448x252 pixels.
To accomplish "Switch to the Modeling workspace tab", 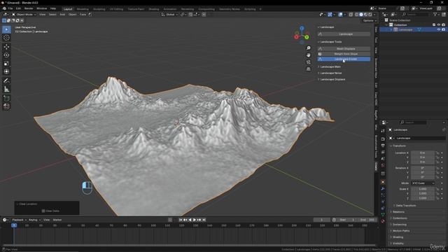I will point(83,9).
